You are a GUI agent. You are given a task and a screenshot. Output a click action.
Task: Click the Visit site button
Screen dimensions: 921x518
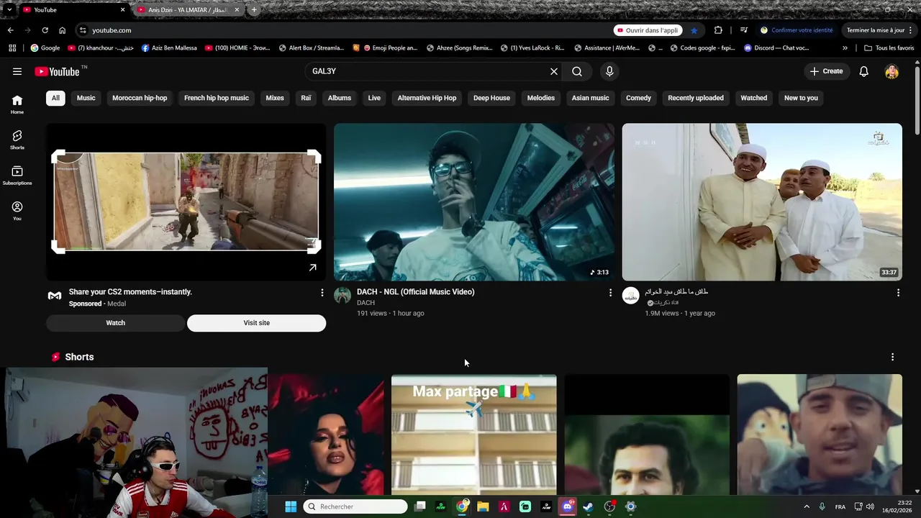click(256, 323)
